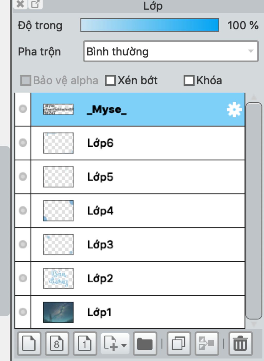Duplicate the selected layer

(x=179, y=344)
